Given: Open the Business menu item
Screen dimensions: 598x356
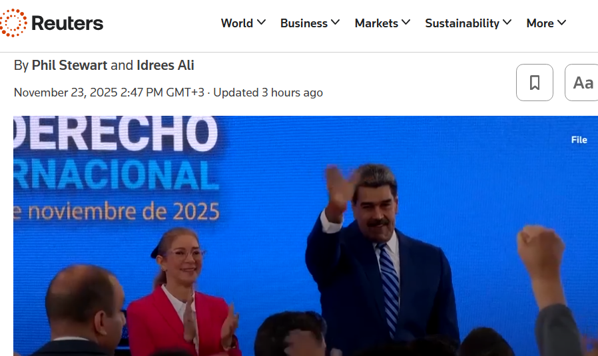Looking at the screenshot, I should click(x=304, y=23).
